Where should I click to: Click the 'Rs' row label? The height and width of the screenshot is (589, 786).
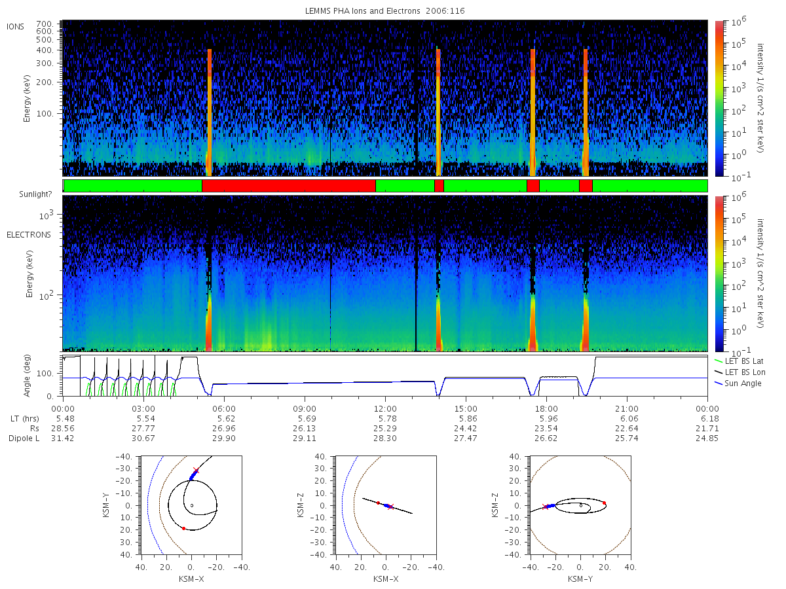pos(34,428)
